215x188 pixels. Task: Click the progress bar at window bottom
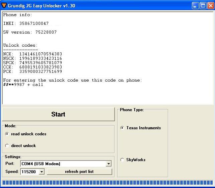[107, 183]
